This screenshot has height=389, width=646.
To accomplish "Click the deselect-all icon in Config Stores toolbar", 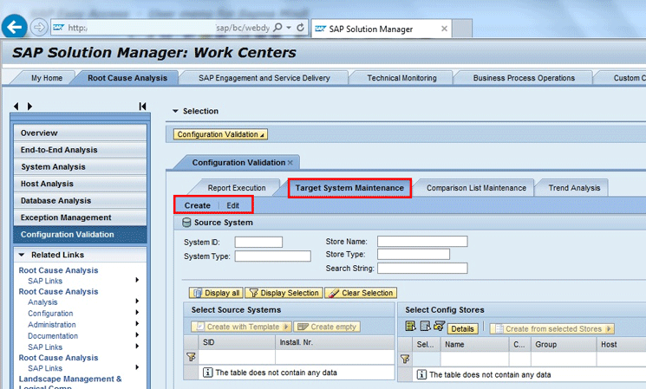I will (425, 327).
